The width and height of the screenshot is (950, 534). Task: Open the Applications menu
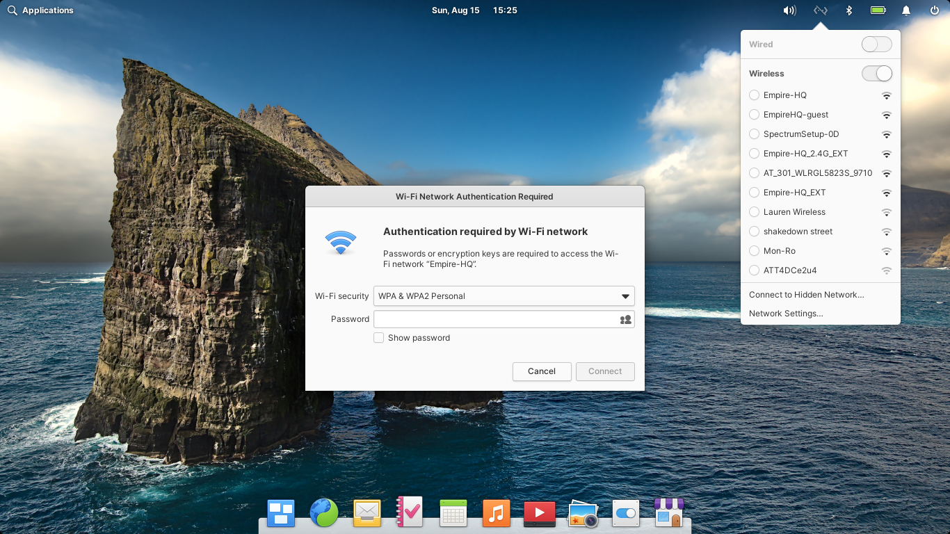[x=48, y=10]
